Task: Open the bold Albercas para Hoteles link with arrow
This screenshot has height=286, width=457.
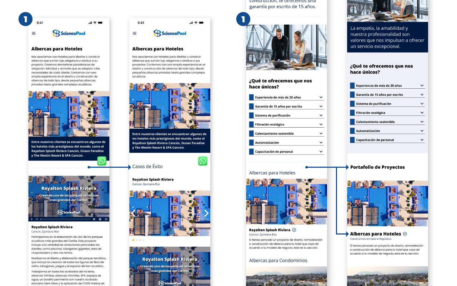Action: 378,234
